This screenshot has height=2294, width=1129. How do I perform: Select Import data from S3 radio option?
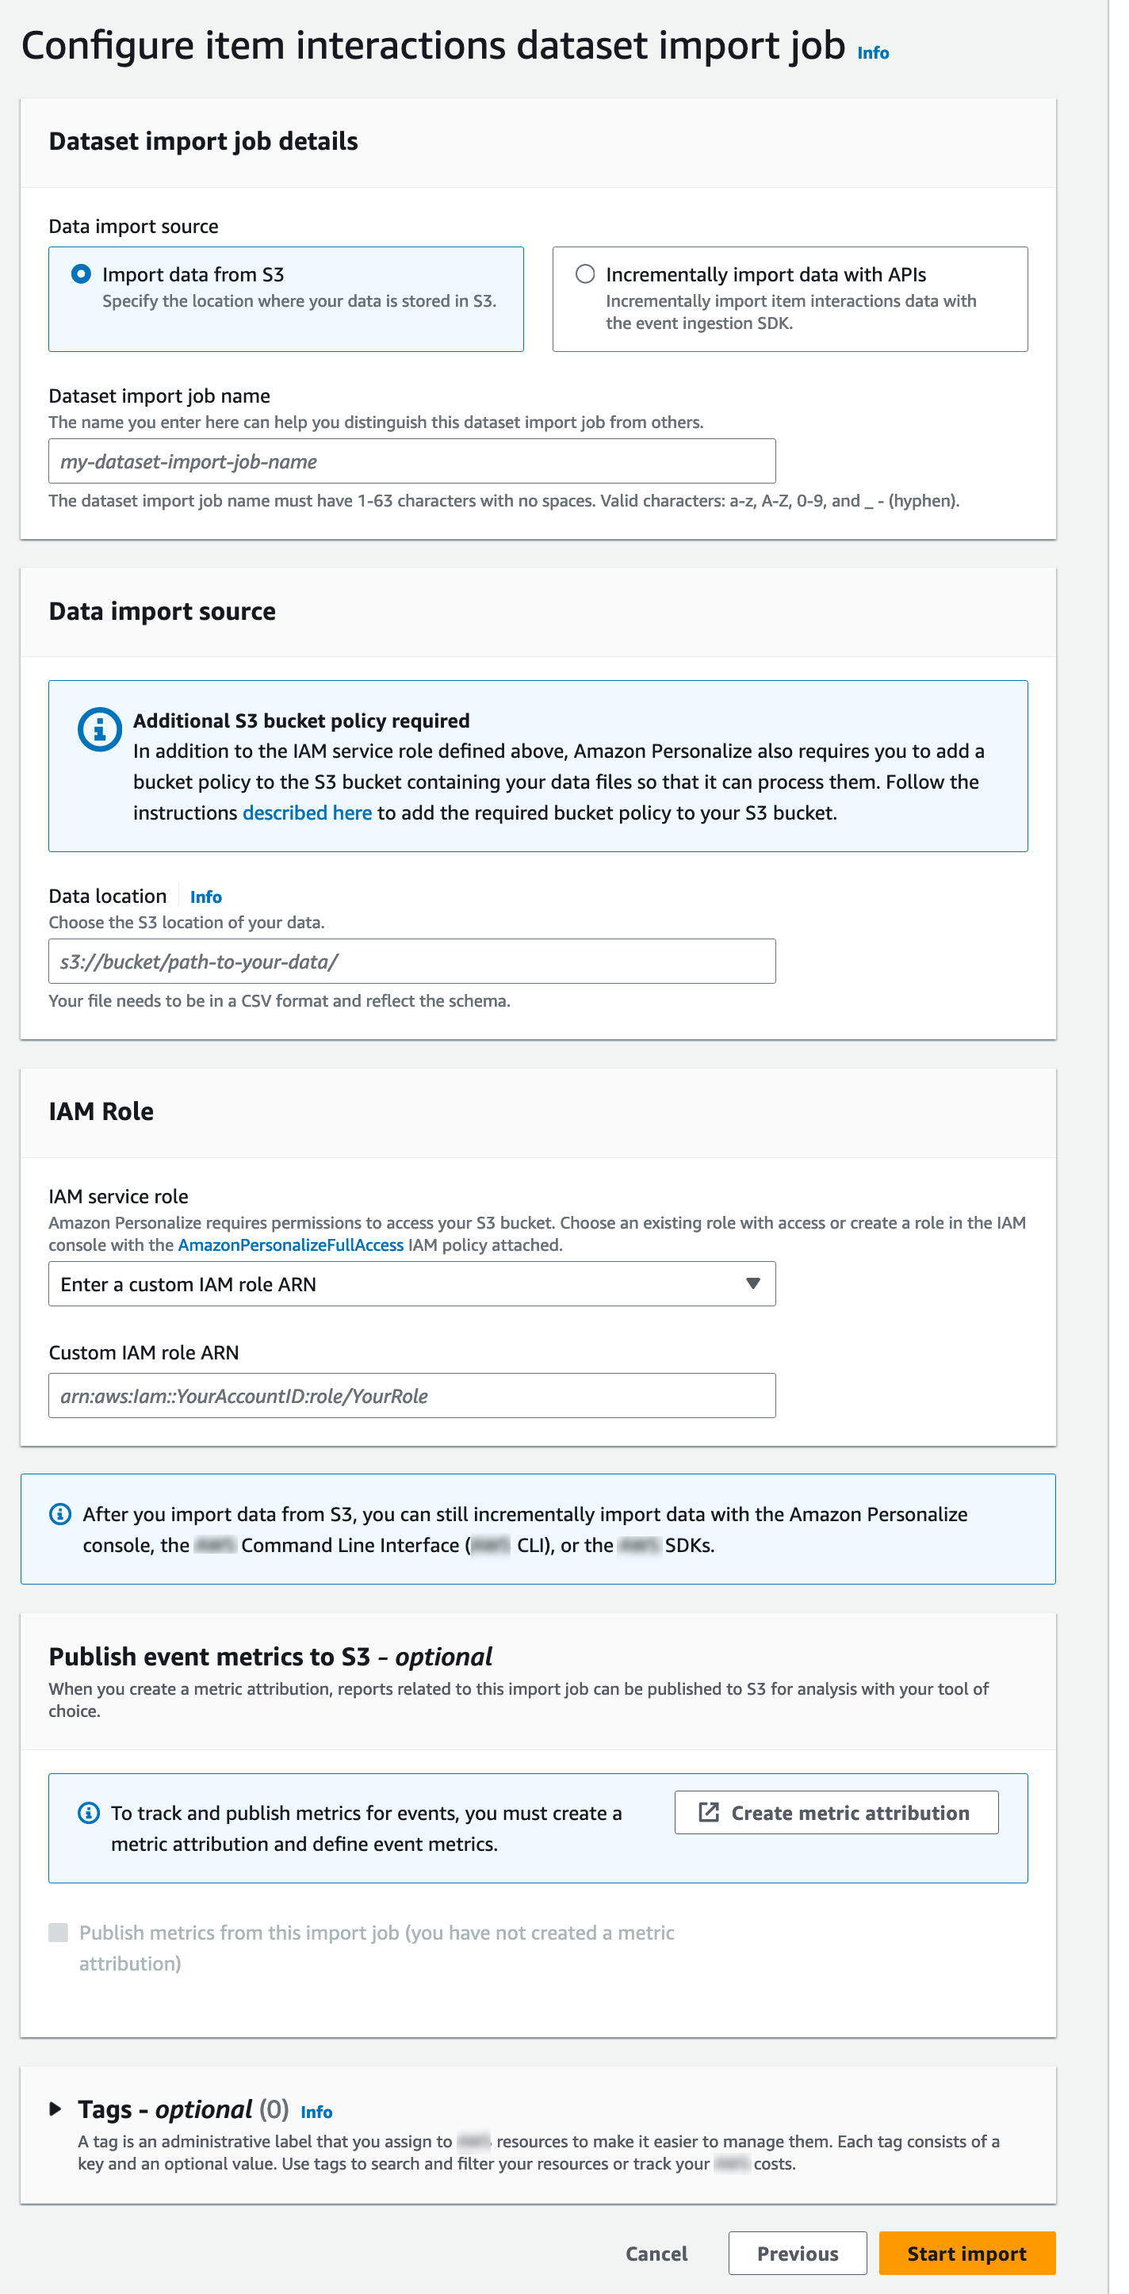[81, 274]
